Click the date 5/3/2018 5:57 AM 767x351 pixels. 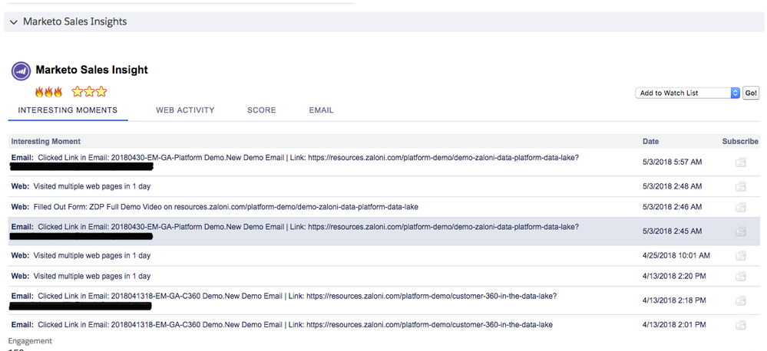[x=672, y=162]
